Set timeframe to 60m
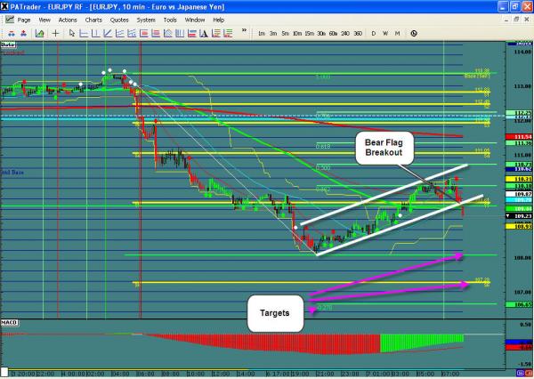This screenshot has height=379, width=534. click(x=333, y=33)
